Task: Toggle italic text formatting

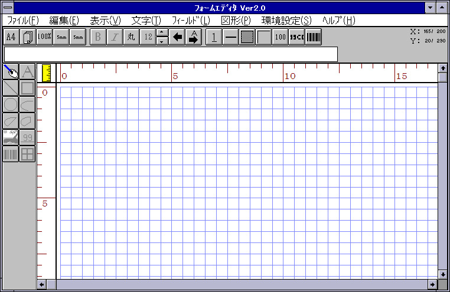Action: click(115, 37)
